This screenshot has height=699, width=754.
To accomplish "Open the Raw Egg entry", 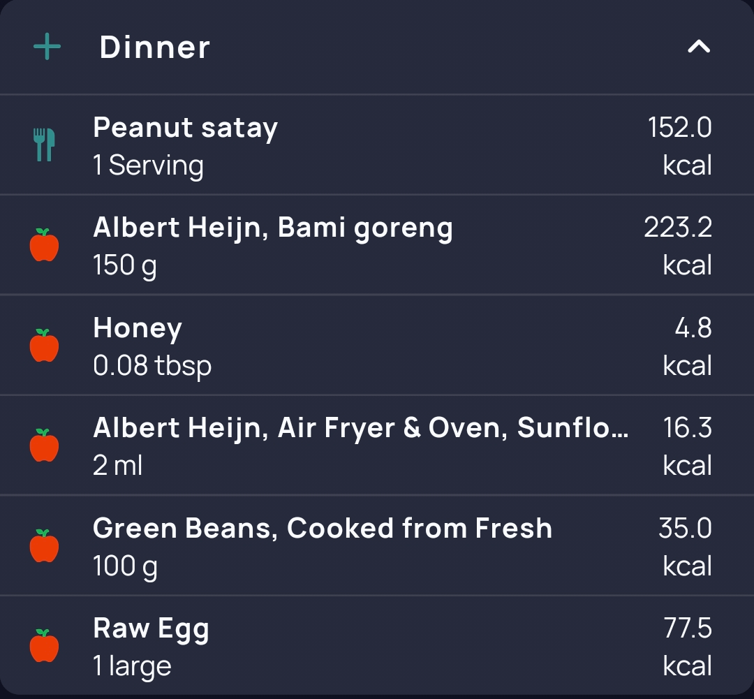I will [x=377, y=646].
